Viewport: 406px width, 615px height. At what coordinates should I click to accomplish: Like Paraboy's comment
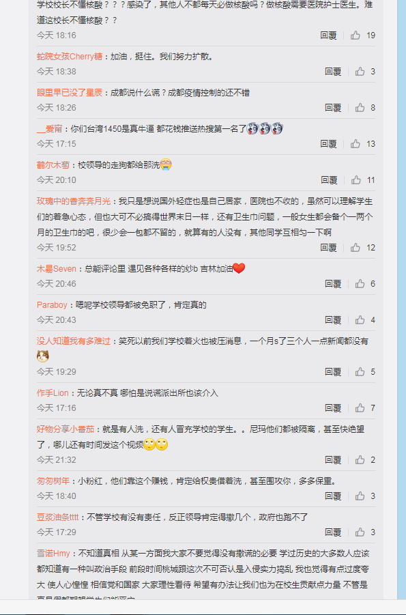(x=360, y=319)
